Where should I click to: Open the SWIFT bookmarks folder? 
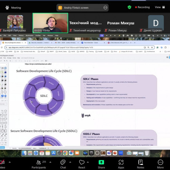coord(50,51)
